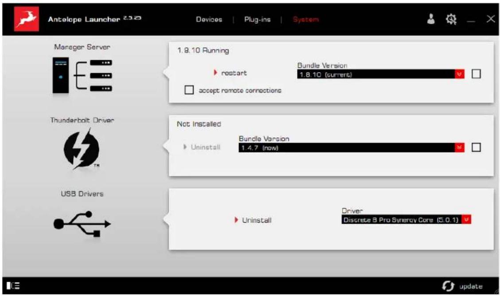
Task: Click the Antelope logo icon
Action: click(x=27, y=19)
